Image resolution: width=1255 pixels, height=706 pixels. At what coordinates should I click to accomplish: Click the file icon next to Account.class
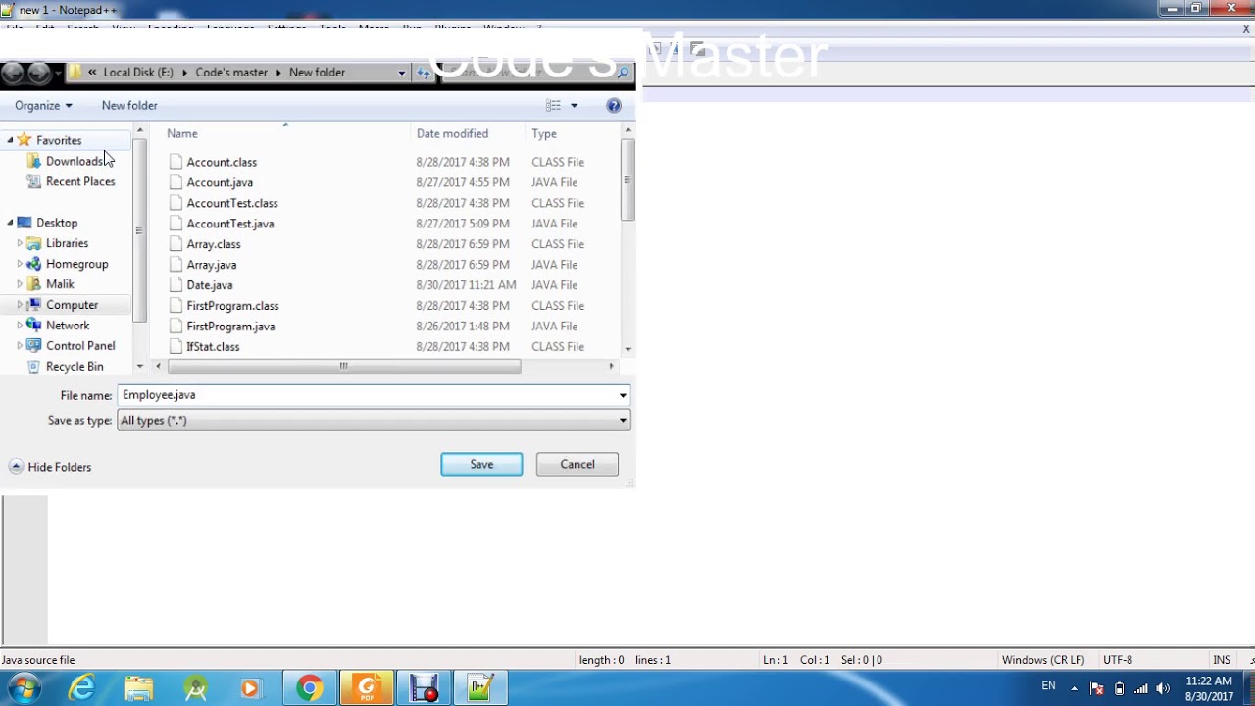176,162
